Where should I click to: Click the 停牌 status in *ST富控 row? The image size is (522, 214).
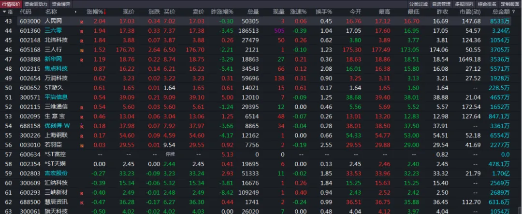[x=170, y=155]
